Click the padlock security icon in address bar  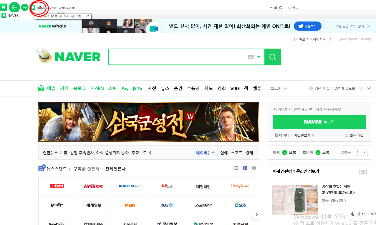[x=276, y=7]
